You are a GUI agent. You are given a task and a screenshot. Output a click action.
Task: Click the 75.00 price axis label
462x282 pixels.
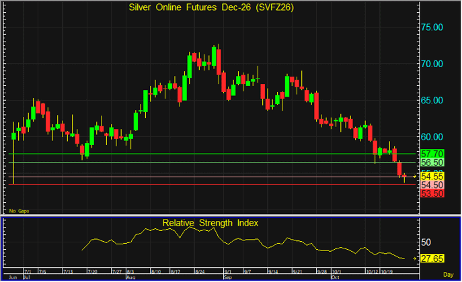pos(432,28)
